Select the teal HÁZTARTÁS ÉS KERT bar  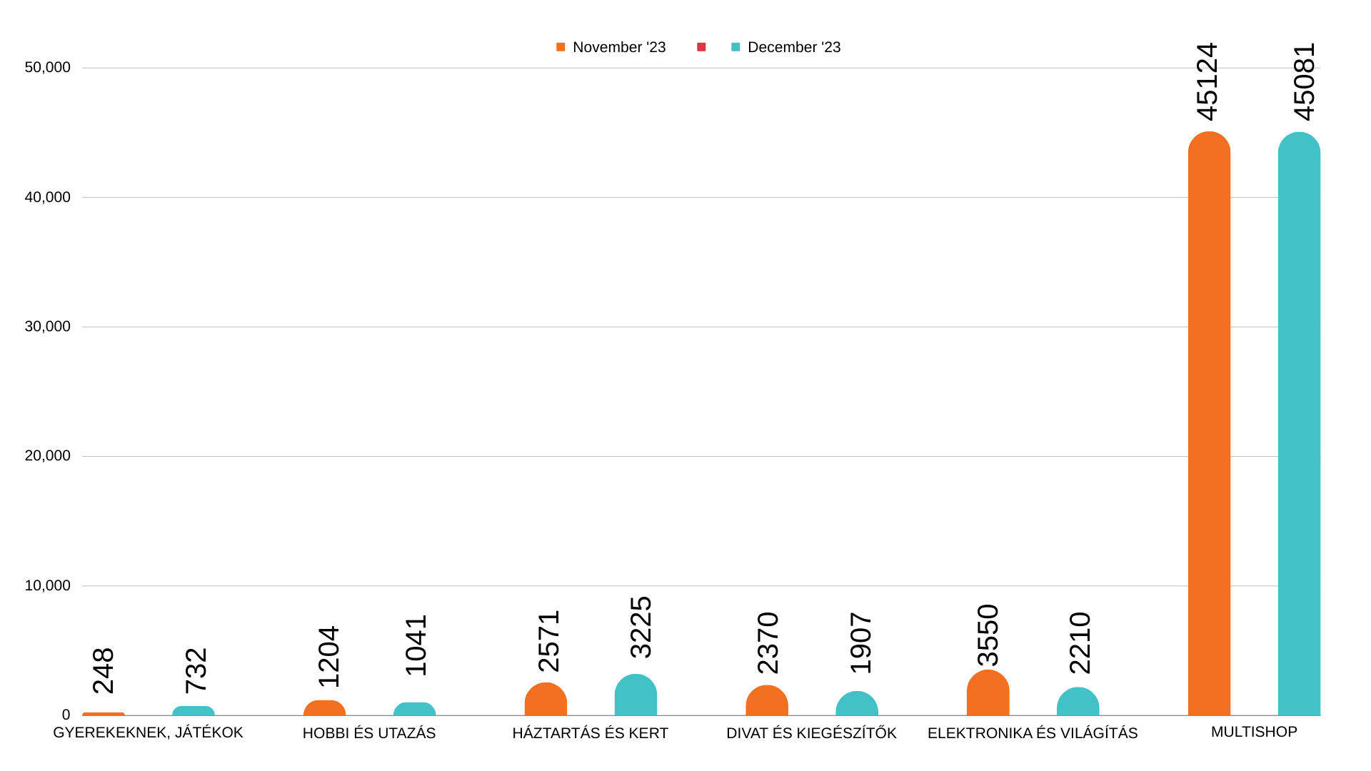636,696
